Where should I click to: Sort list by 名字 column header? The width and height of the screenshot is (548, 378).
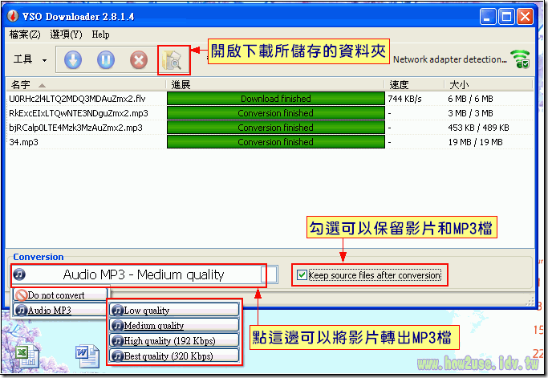(85, 84)
